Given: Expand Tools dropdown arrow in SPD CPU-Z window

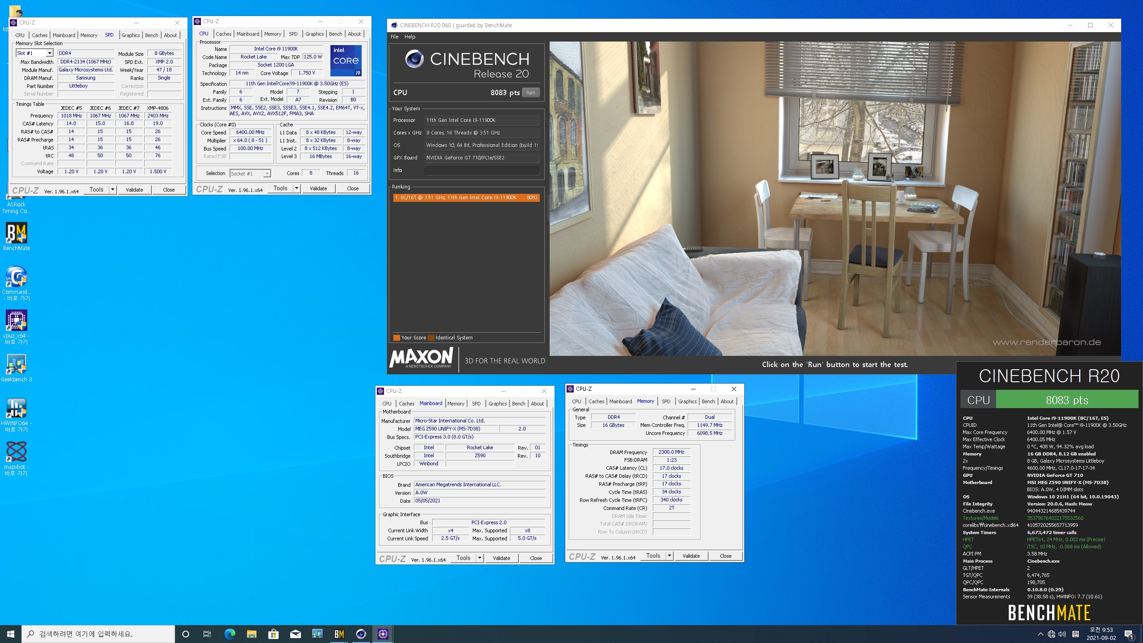Looking at the screenshot, I should [113, 190].
